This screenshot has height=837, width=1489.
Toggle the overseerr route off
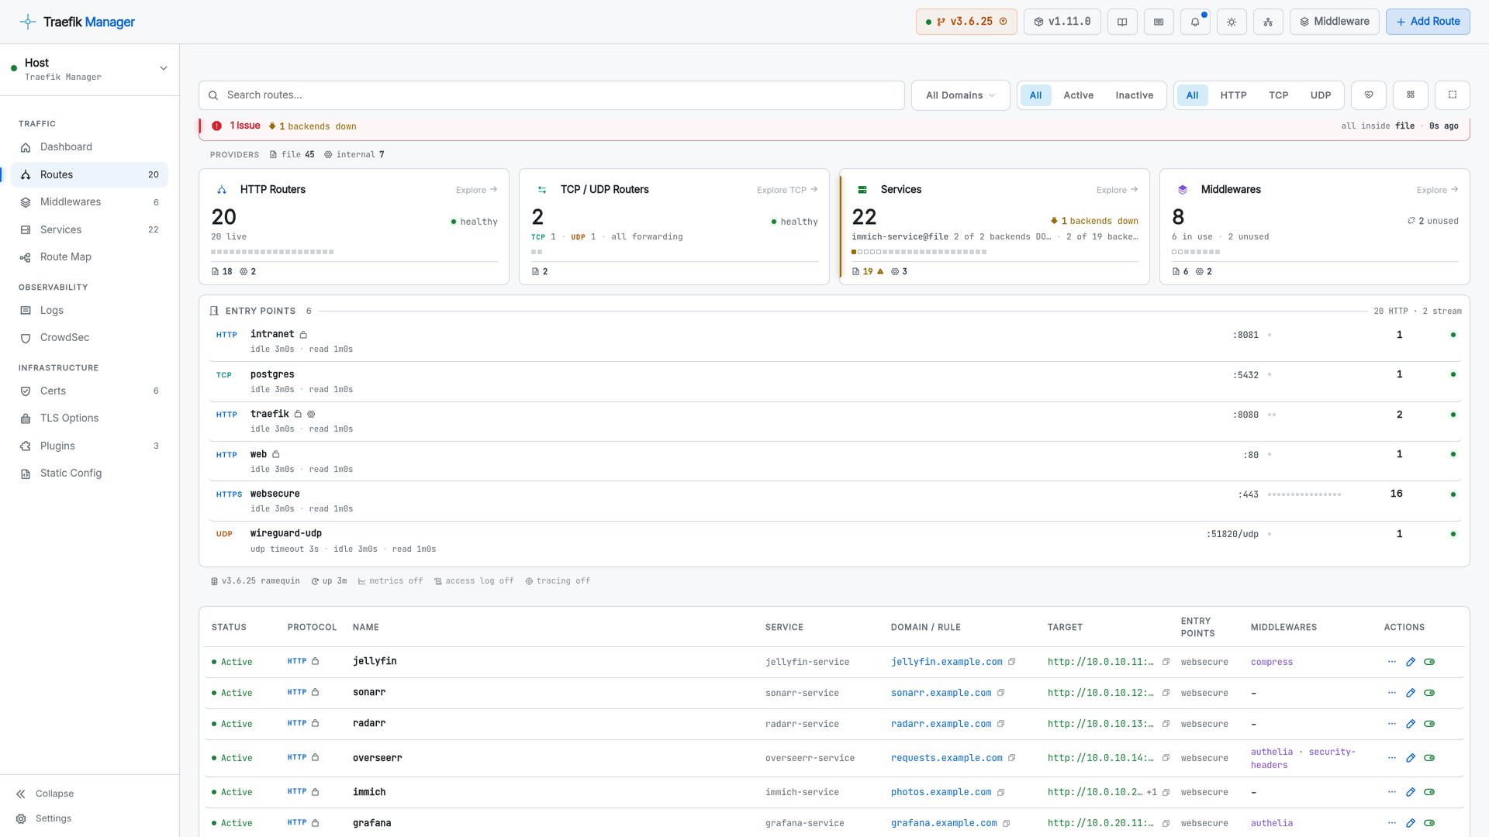1429,758
